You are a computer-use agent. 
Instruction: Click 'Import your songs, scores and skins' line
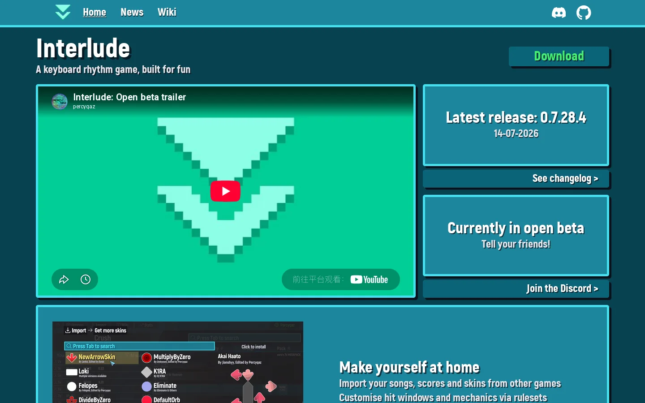[x=450, y=383]
